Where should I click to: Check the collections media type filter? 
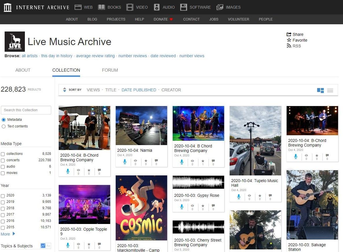click(x=3, y=154)
